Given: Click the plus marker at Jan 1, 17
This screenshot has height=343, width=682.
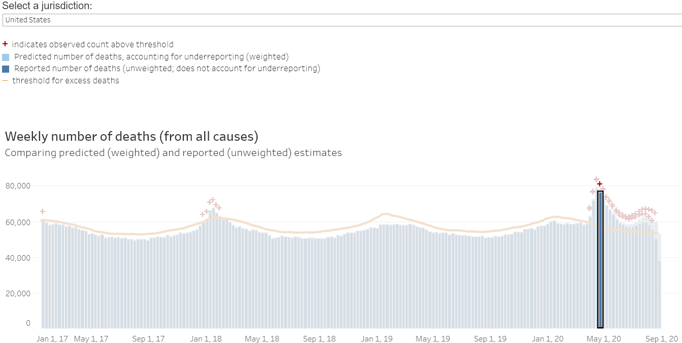Looking at the screenshot, I should (43, 211).
